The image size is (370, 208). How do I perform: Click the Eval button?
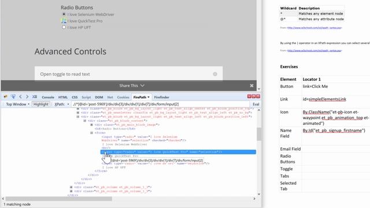(x=256, y=104)
